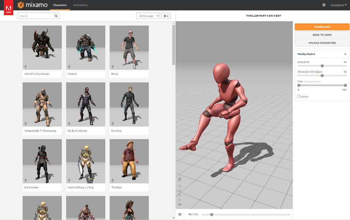This screenshot has height=220, width=350.
Task: Click the rig icon on Vanguard thumbnail
Action: [x=26, y=123]
